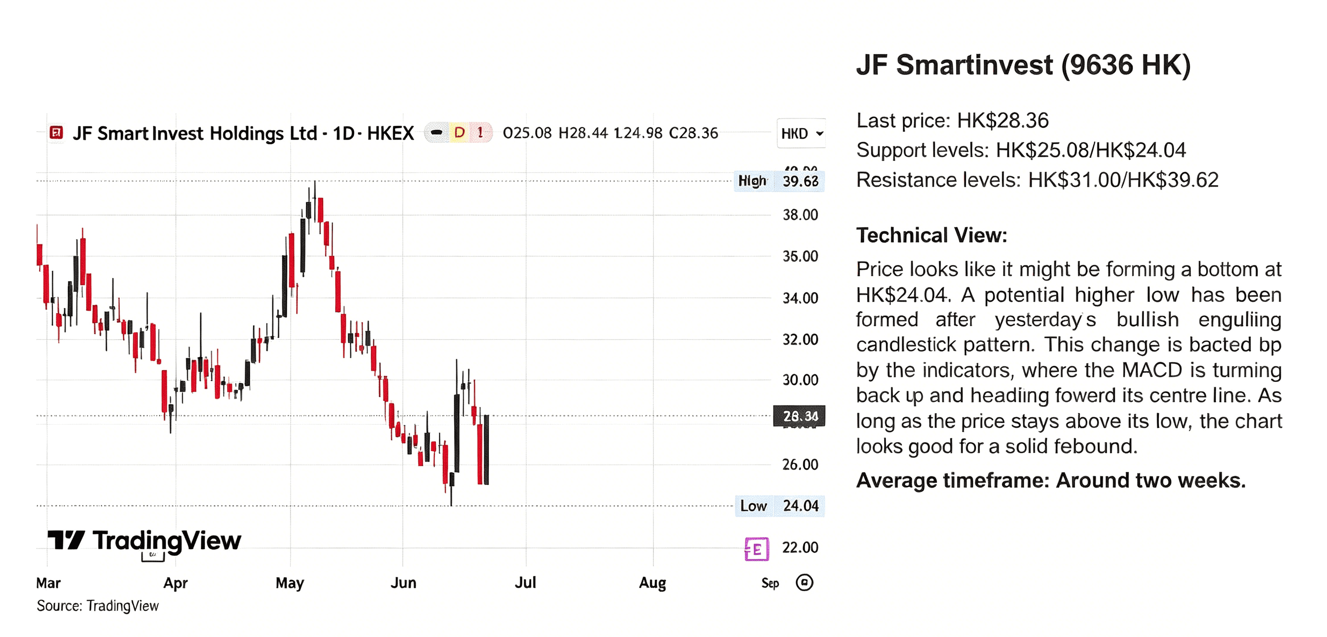This screenshot has height=637, width=1327.
Task: Click the High 39.62 price label
Action: click(x=779, y=181)
